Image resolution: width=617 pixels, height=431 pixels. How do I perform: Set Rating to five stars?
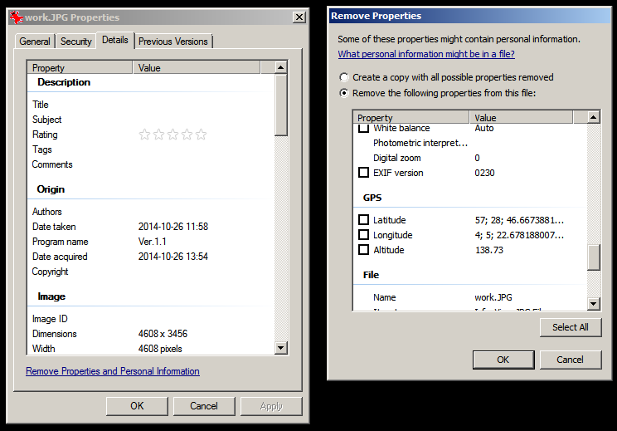point(201,135)
